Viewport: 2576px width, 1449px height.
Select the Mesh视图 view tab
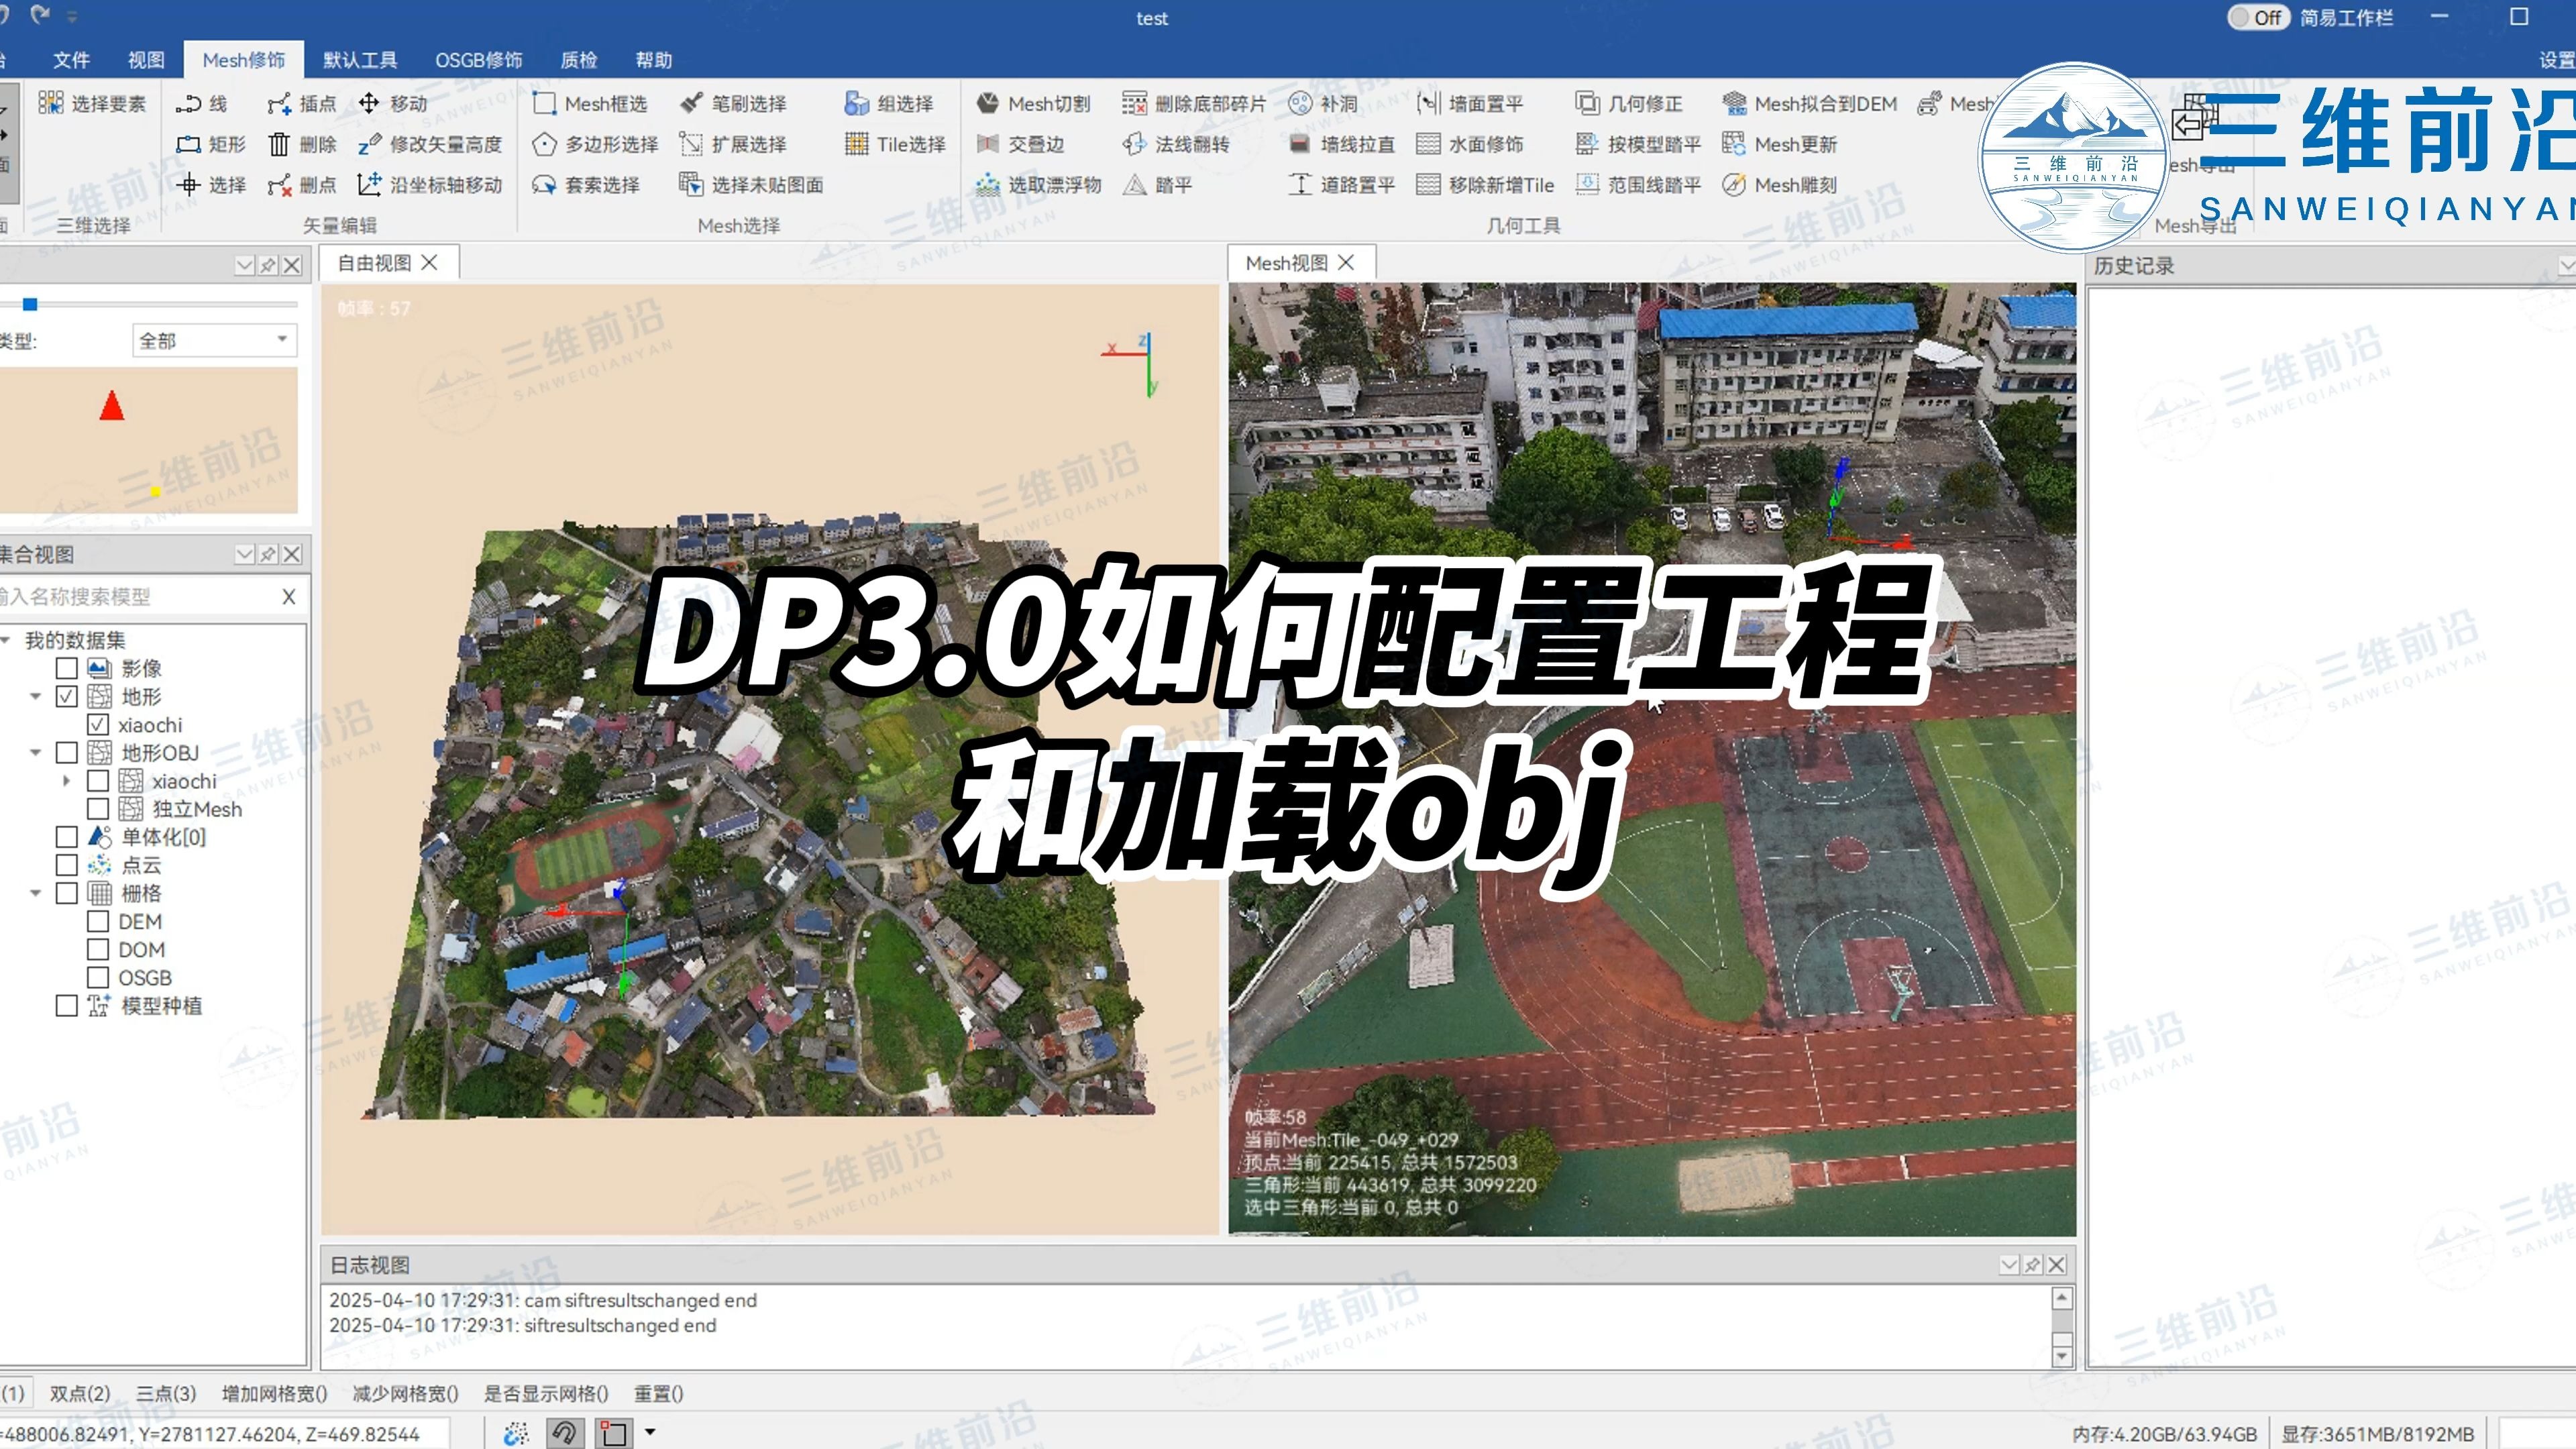[1285, 262]
